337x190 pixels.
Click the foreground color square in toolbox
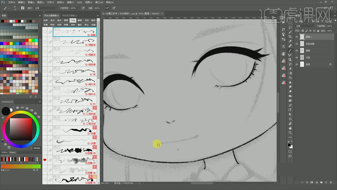[289, 145]
